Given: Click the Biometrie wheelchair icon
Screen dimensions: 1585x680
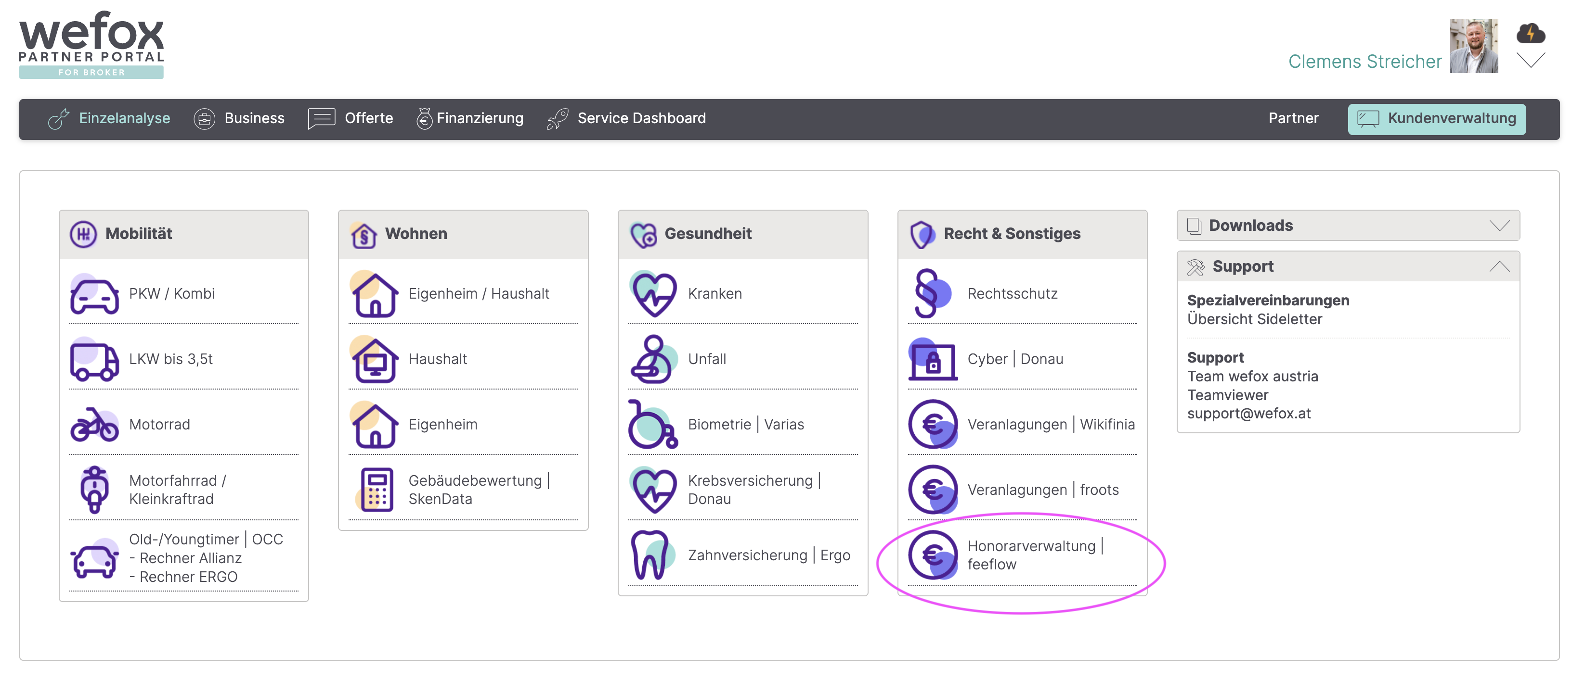Looking at the screenshot, I should click(653, 425).
